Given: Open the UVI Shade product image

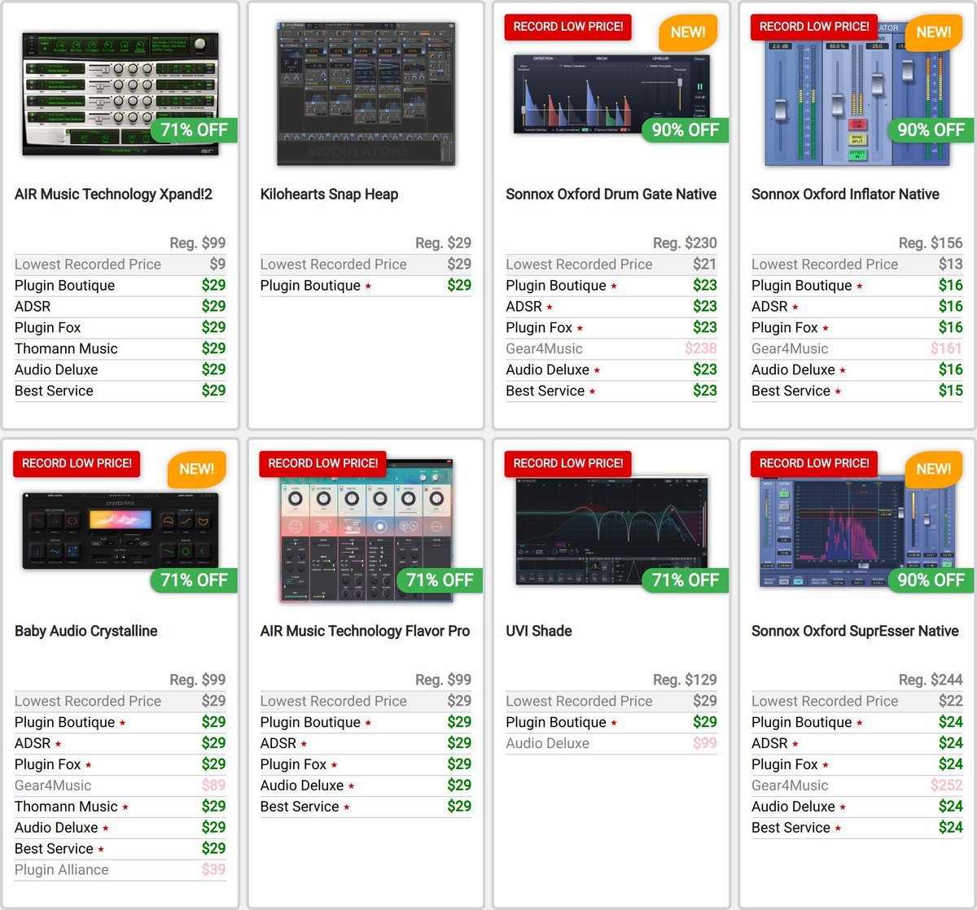Looking at the screenshot, I should tap(611, 531).
